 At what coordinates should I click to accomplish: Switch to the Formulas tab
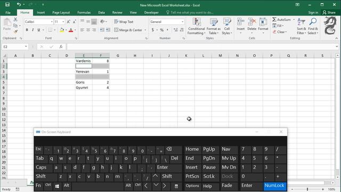84,12
